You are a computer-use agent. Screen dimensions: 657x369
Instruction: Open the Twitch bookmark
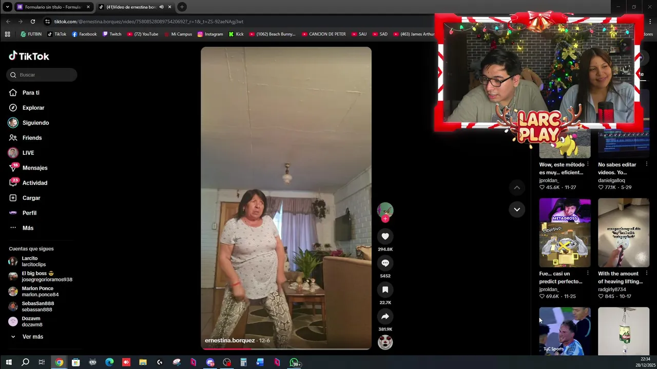click(x=112, y=34)
